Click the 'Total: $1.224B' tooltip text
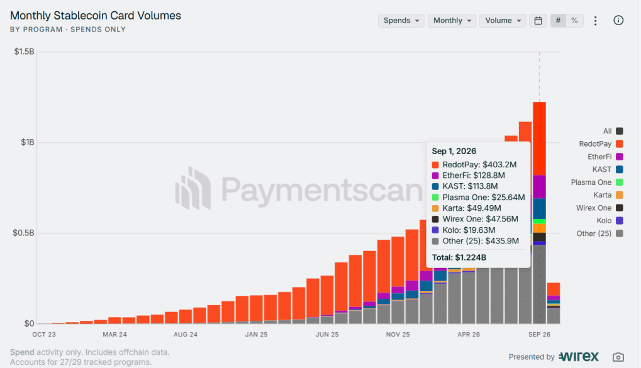Image resolution: width=641 pixels, height=368 pixels. point(459,258)
